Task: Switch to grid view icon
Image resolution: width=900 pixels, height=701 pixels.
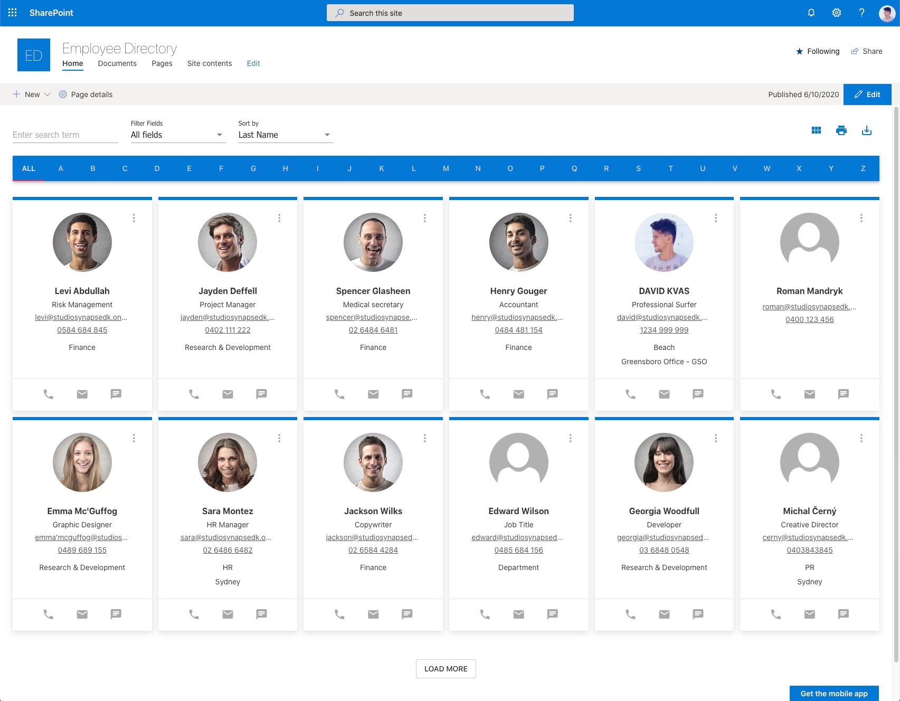Action: [x=816, y=130]
